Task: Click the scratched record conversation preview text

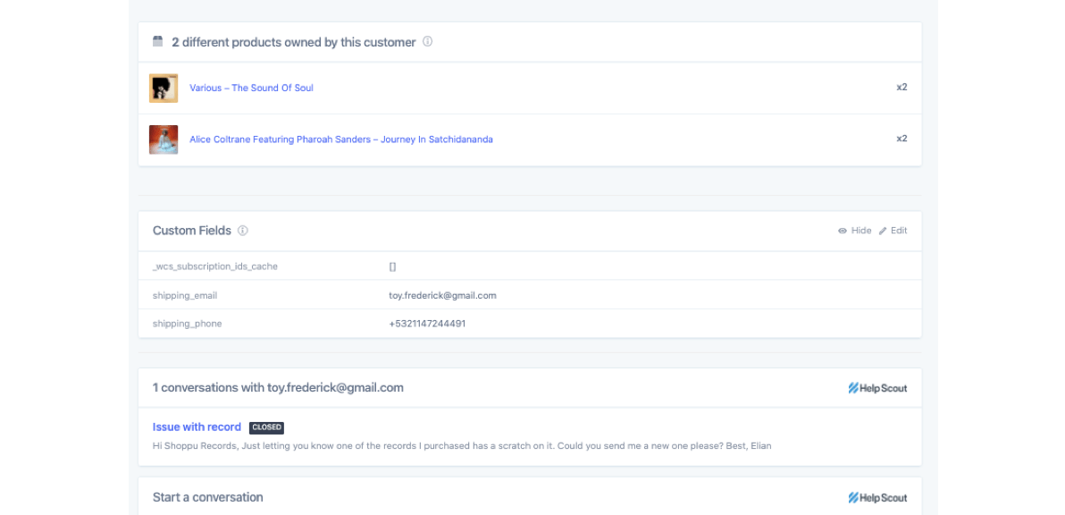Action: (x=461, y=445)
